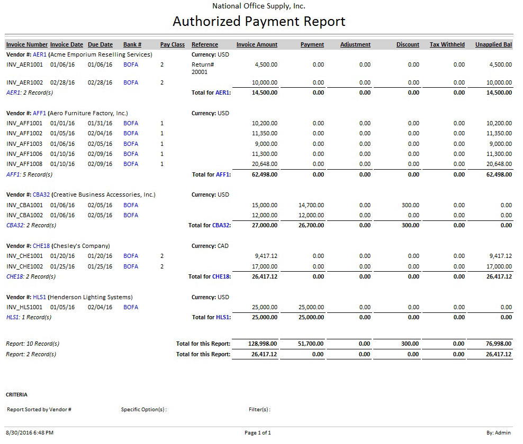This screenshot has width=523, height=444.
Task: Click CHE18 link beside Chesley's Company
Action: click(41, 246)
